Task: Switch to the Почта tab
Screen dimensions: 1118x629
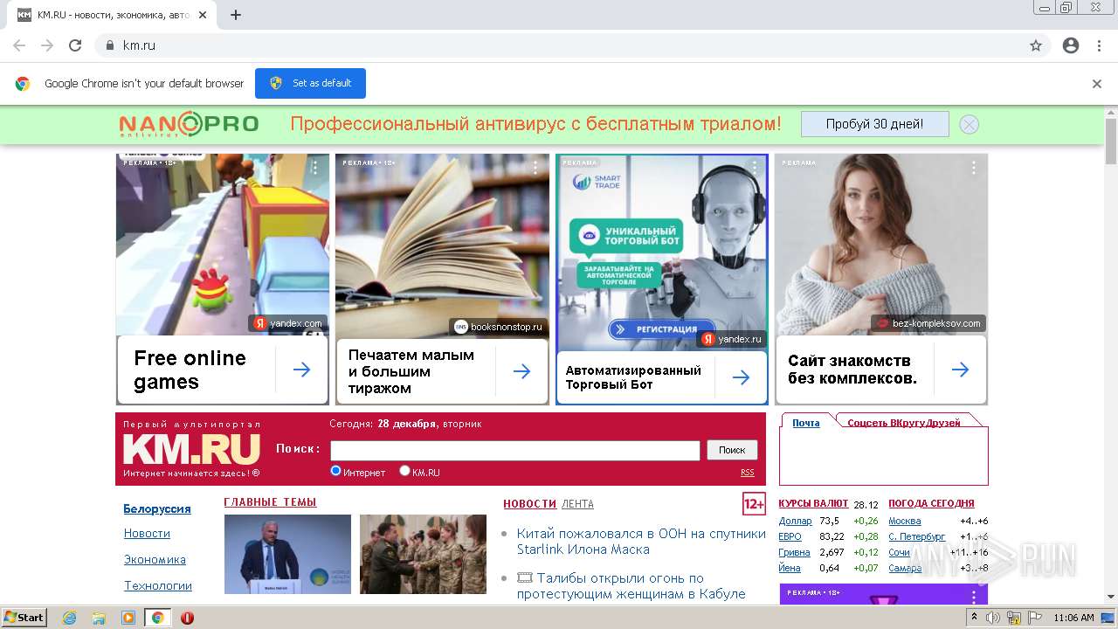Action: pos(806,423)
